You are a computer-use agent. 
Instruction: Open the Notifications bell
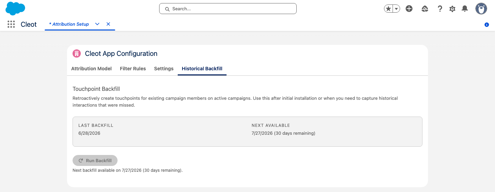point(465,9)
